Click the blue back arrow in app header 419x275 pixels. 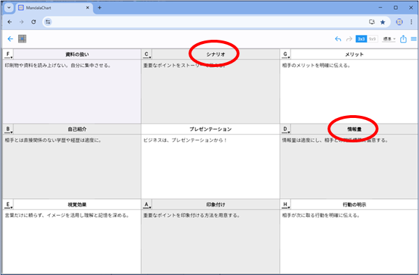click(10, 39)
